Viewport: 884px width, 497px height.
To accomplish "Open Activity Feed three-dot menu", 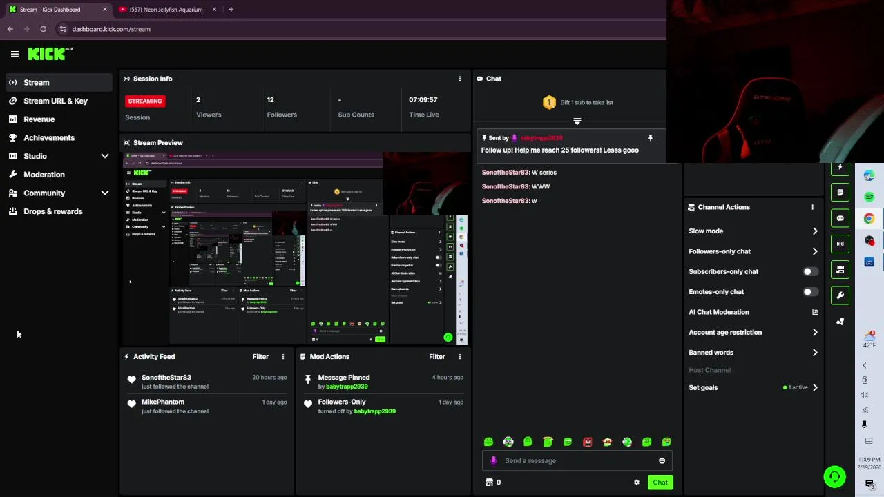I will tap(282, 357).
